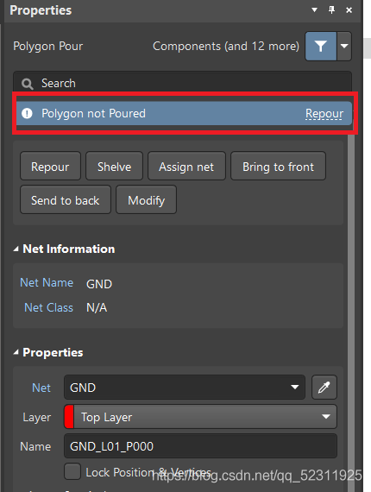The image size is (371, 492).
Task: Click the Net link label in Properties
Action: [x=41, y=388]
